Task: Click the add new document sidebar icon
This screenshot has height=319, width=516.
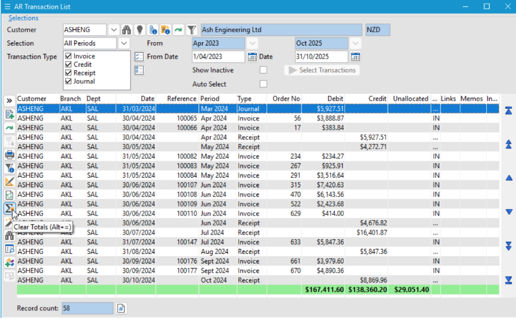Action: [9, 115]
